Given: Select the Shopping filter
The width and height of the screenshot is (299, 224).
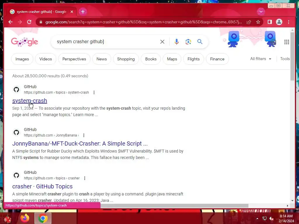Looking at the screenshot, I should (x=126, y=59).
